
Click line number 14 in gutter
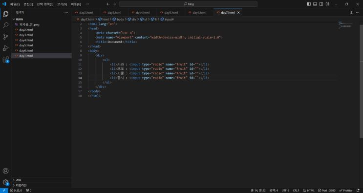point(80,78)
